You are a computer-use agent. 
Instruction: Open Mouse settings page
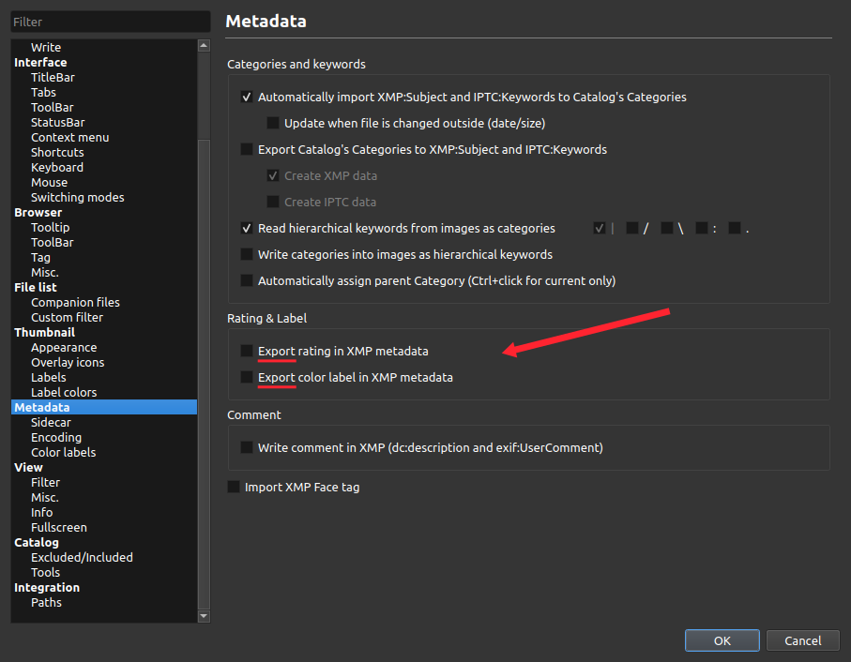(50, 182)
